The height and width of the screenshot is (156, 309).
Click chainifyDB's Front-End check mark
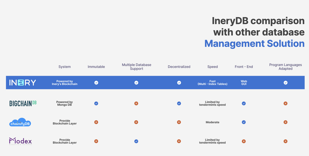244,122
